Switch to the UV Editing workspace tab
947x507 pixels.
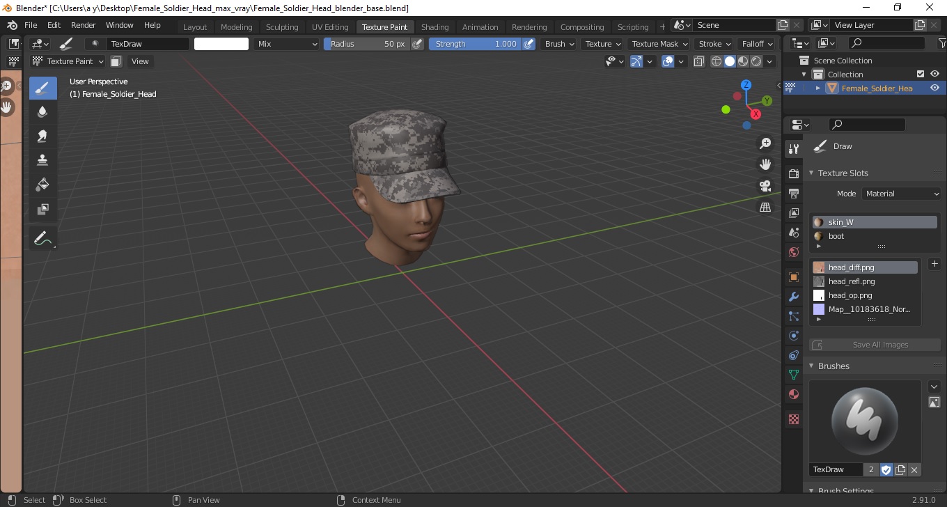point(330,27)
